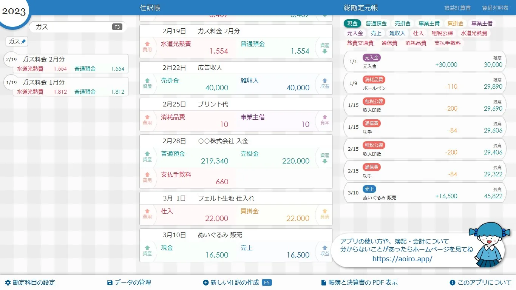Click the 負債 arrow icon in 3月1日 entry
516x290 pixels.
[x=325, y=211]
